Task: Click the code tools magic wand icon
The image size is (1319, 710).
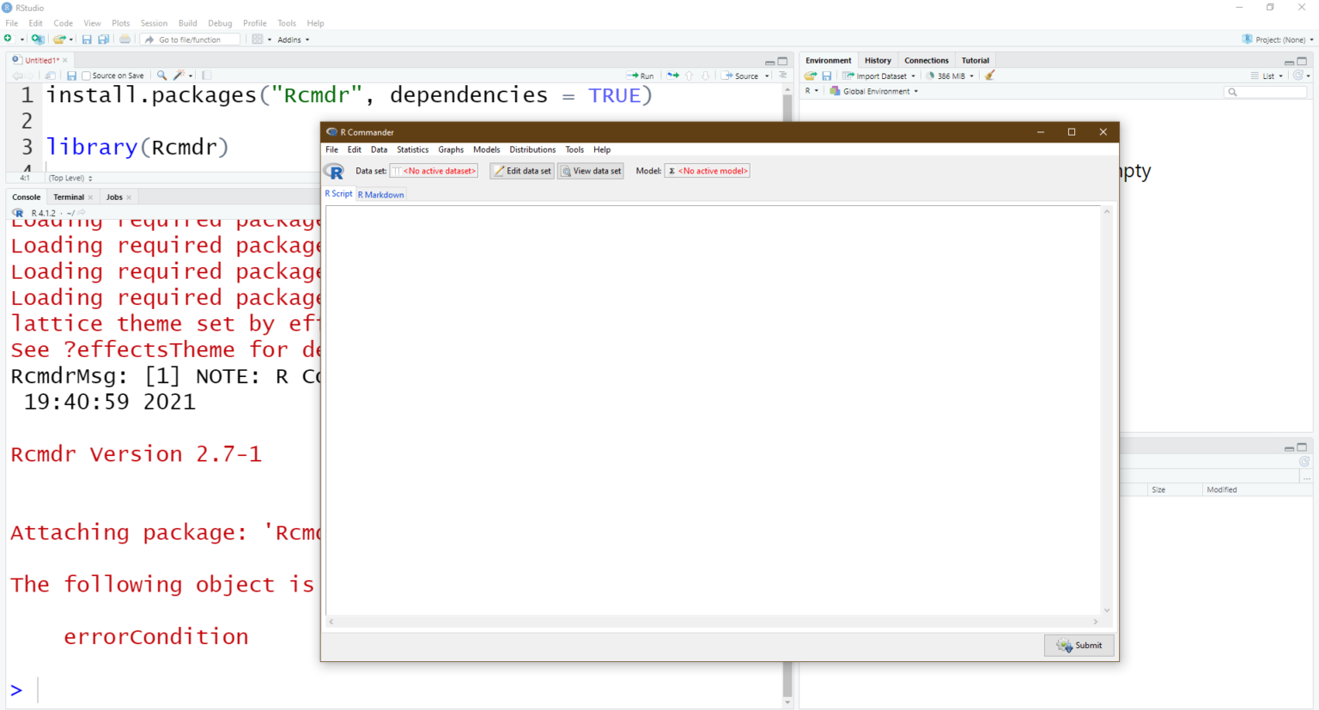Action: (179, 76)
